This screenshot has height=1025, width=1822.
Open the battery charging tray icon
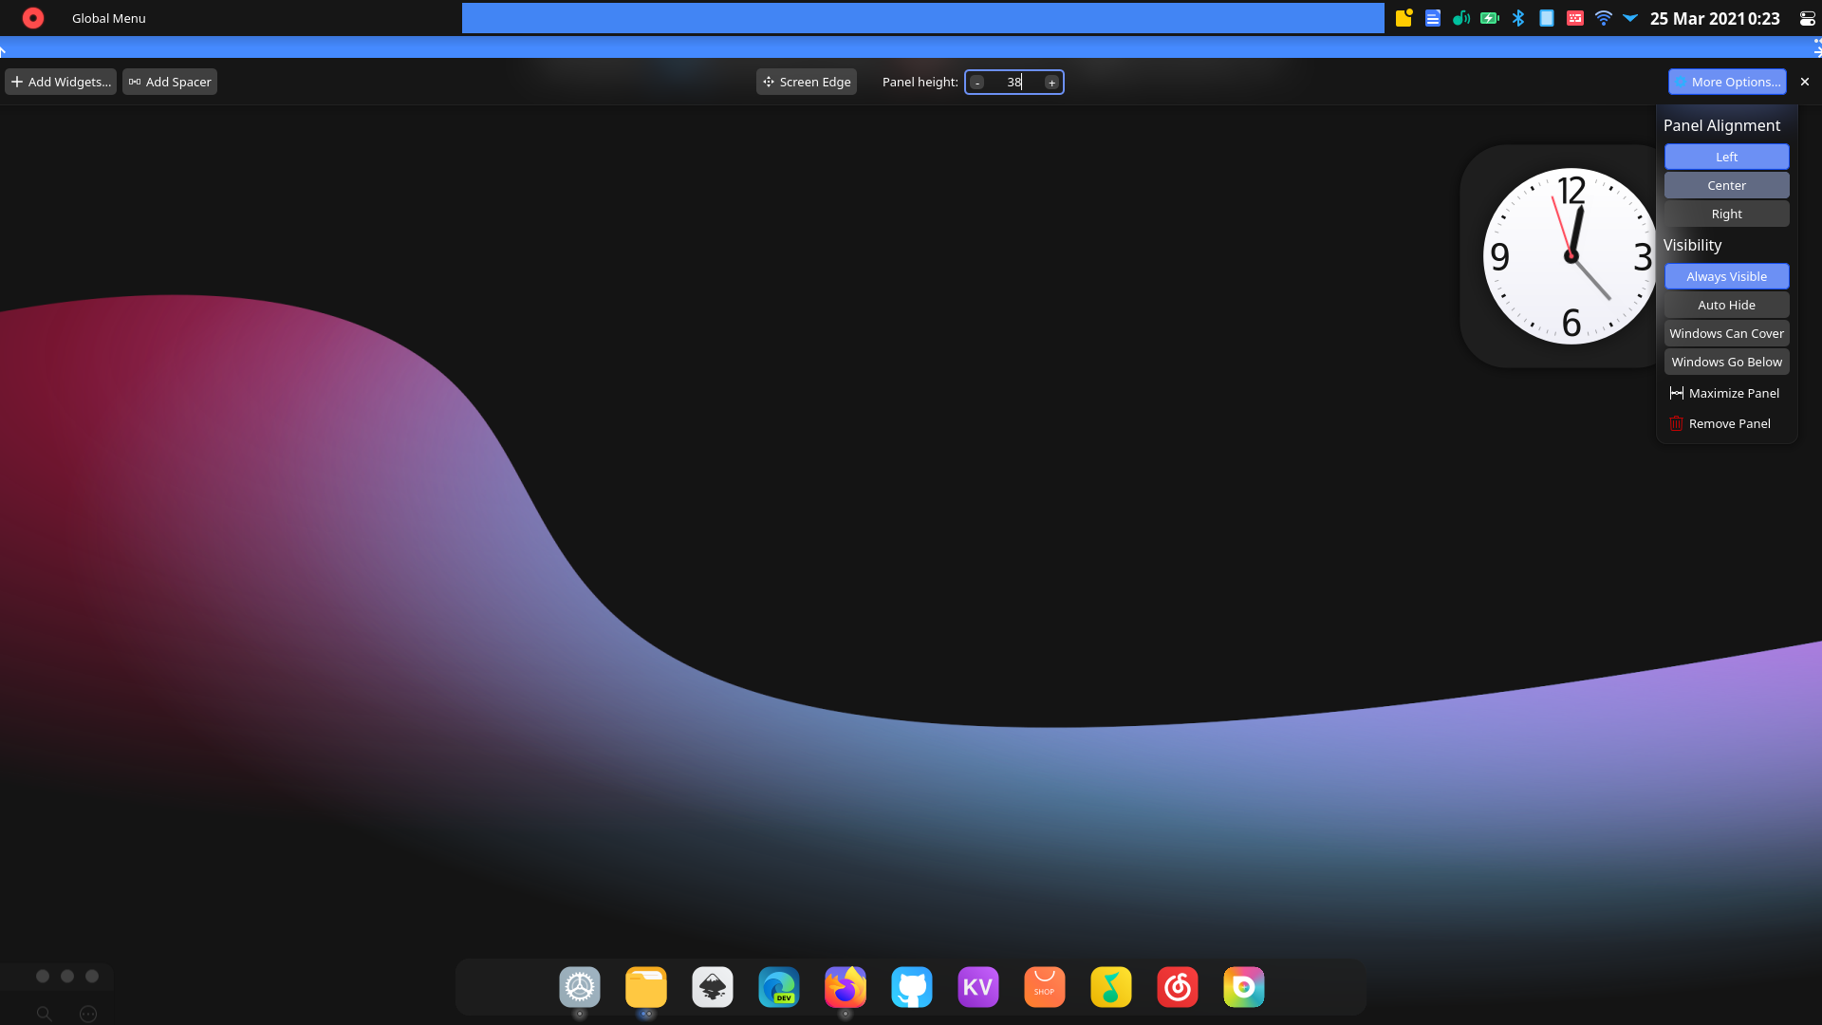click(1490, 18)
